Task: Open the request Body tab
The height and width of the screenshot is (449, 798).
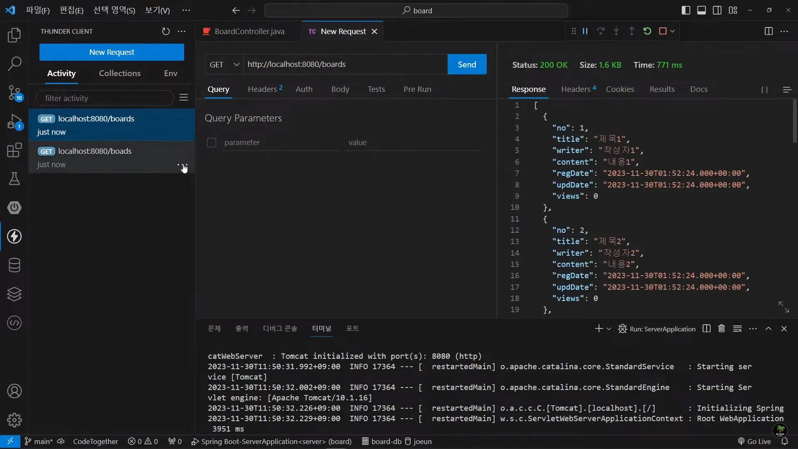Action: (340, 89)
